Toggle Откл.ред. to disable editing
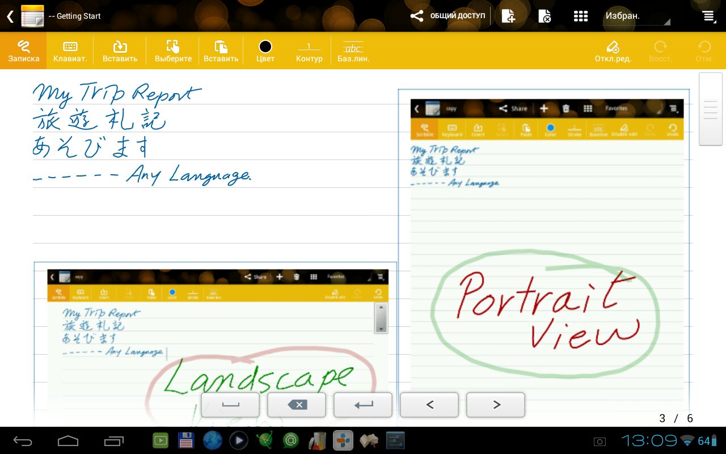 613,51
